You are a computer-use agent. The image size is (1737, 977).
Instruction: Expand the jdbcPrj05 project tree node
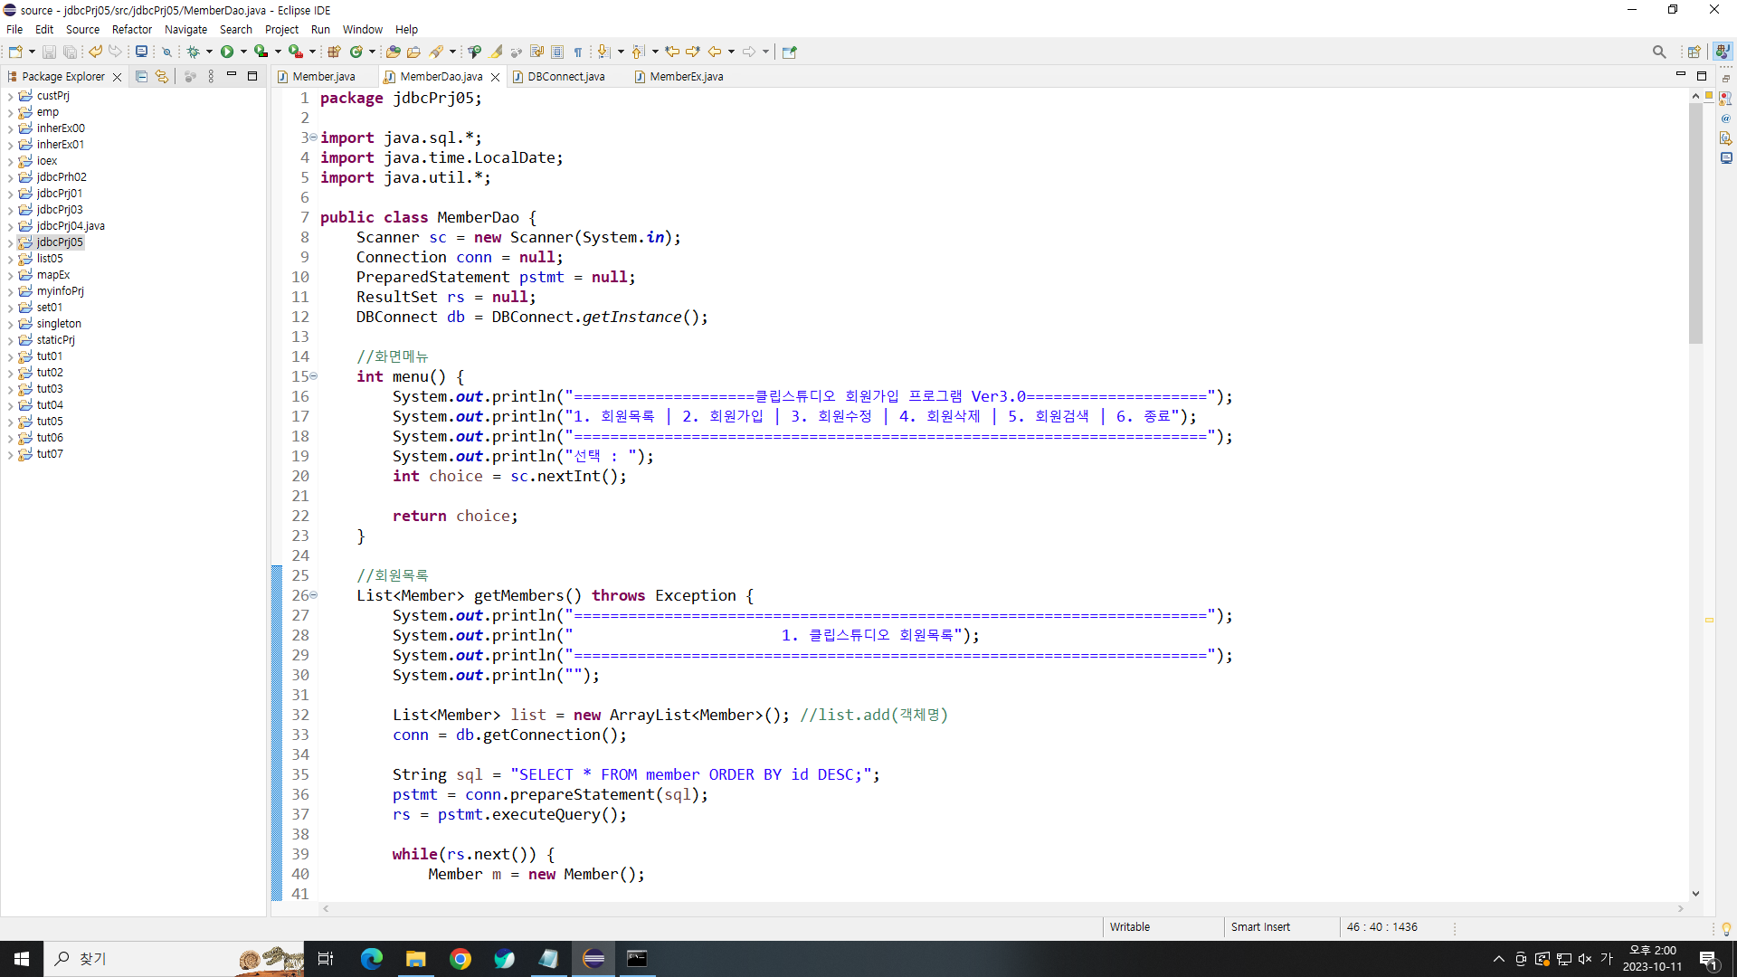coord(10,242)
